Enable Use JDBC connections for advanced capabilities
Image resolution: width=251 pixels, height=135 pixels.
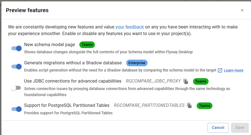pyautogui.click(x=16, y=88)
